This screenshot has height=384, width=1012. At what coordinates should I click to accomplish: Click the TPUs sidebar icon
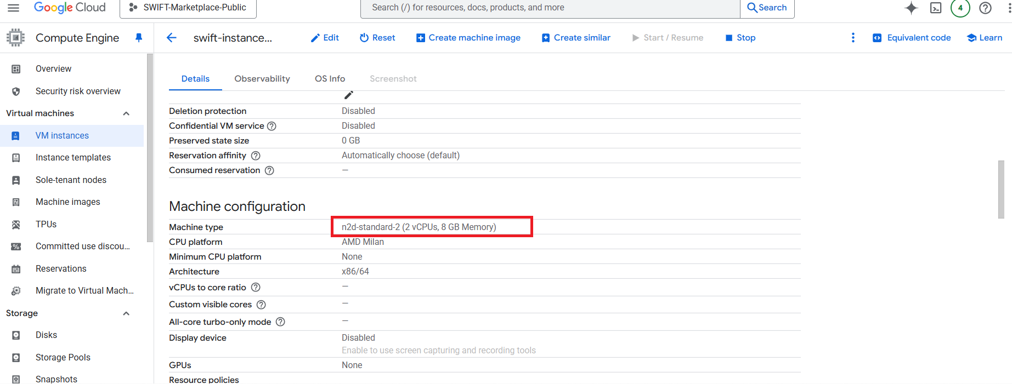coord(16,225)
